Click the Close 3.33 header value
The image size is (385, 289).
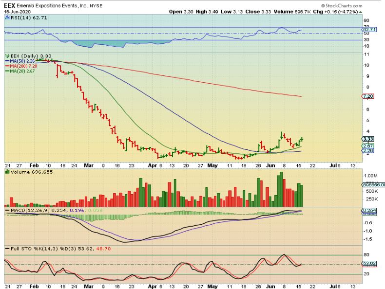coord(258,12)
